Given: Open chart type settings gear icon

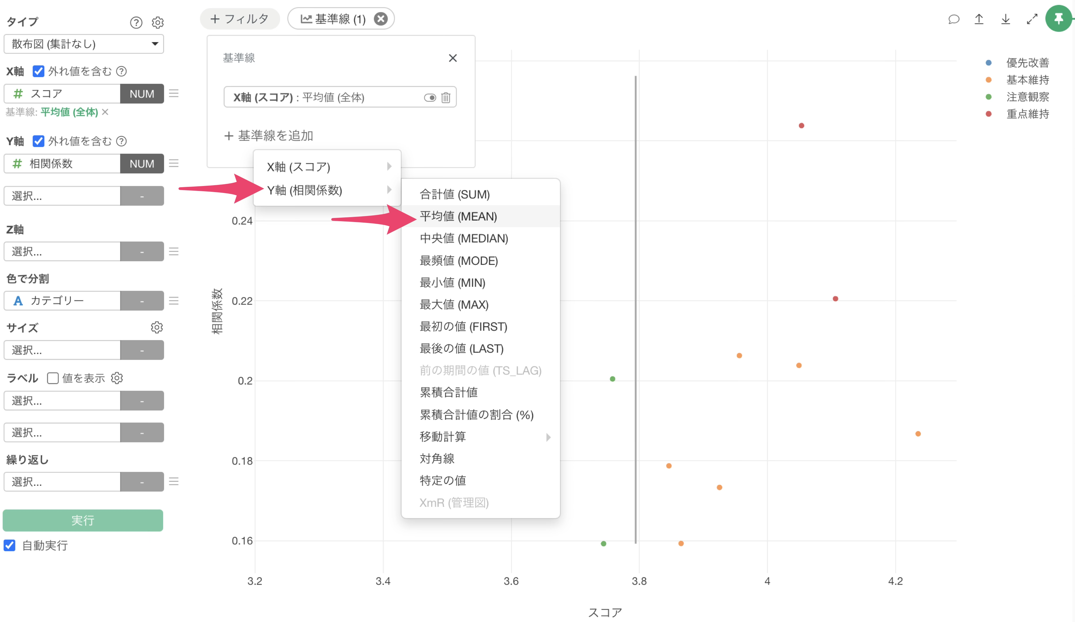Looking at the screenshot, I should pos(158,22).
